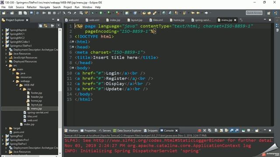Expand the target folder
Image resolution: width=280 pixels, height=157 pixels.
pos(7,128)
